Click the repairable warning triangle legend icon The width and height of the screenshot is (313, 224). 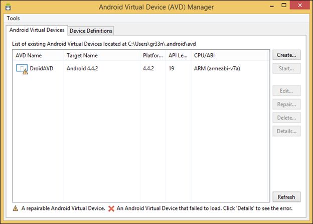click(16, 208)
